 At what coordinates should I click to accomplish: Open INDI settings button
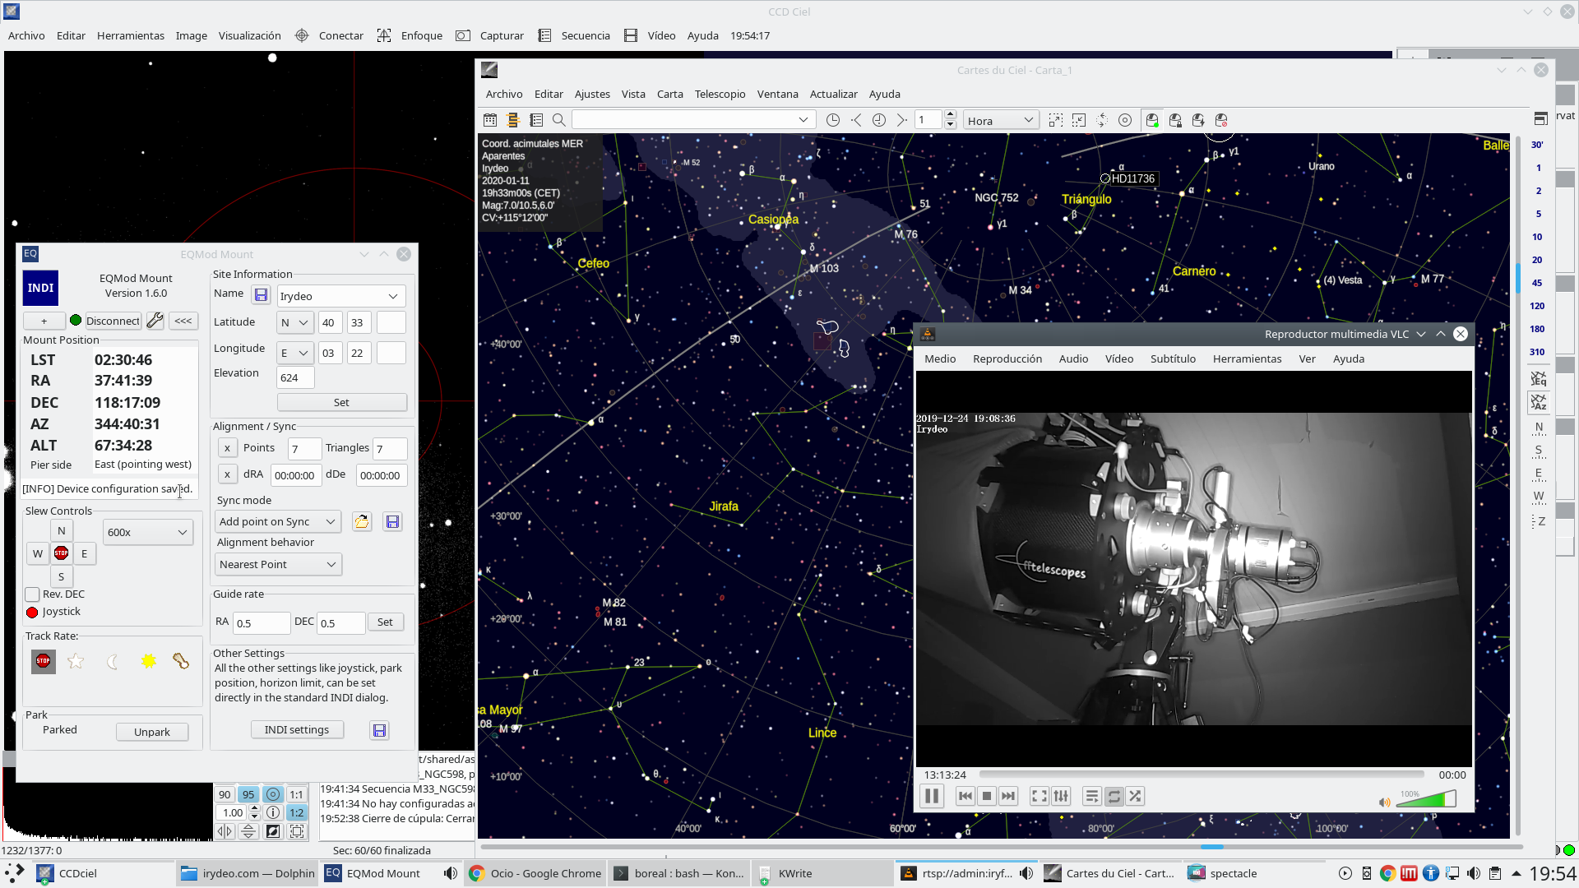[x=297, y=729]
